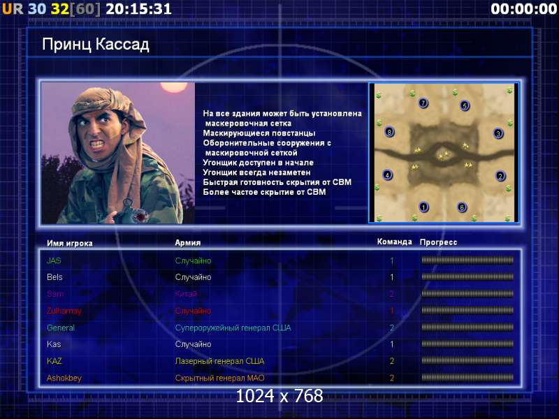Click the 20:15:31 clock readout

pyautogui.click(x=138, y=9)
